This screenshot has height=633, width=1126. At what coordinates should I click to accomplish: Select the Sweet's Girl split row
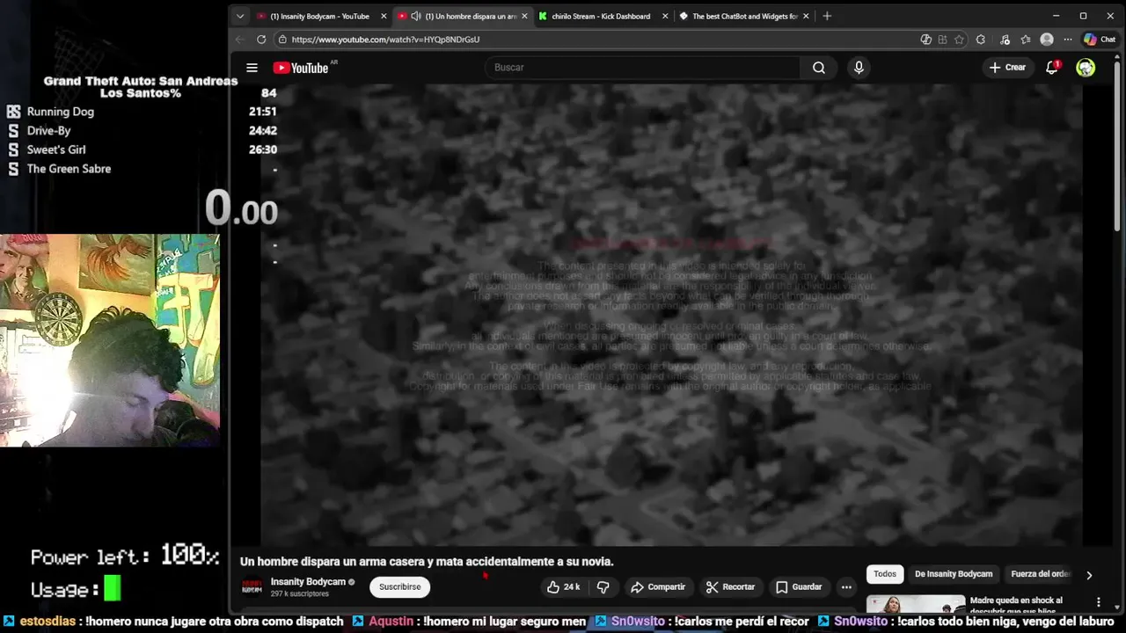click(141, 149)
